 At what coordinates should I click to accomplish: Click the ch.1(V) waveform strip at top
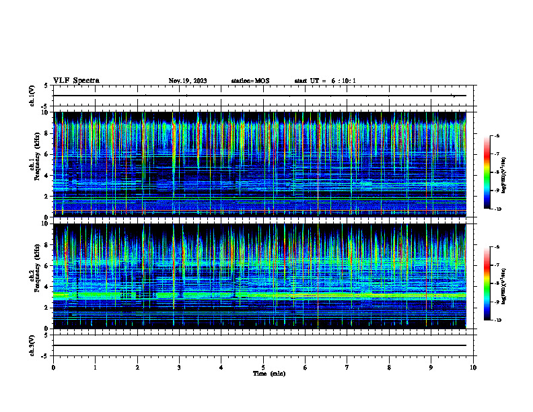click(x=263, y=96)
